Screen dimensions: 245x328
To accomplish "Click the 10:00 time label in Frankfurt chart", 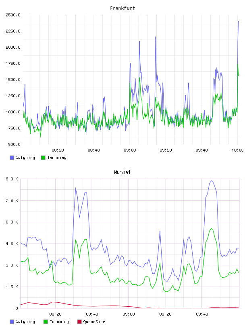I will click(x=237, y=150).
